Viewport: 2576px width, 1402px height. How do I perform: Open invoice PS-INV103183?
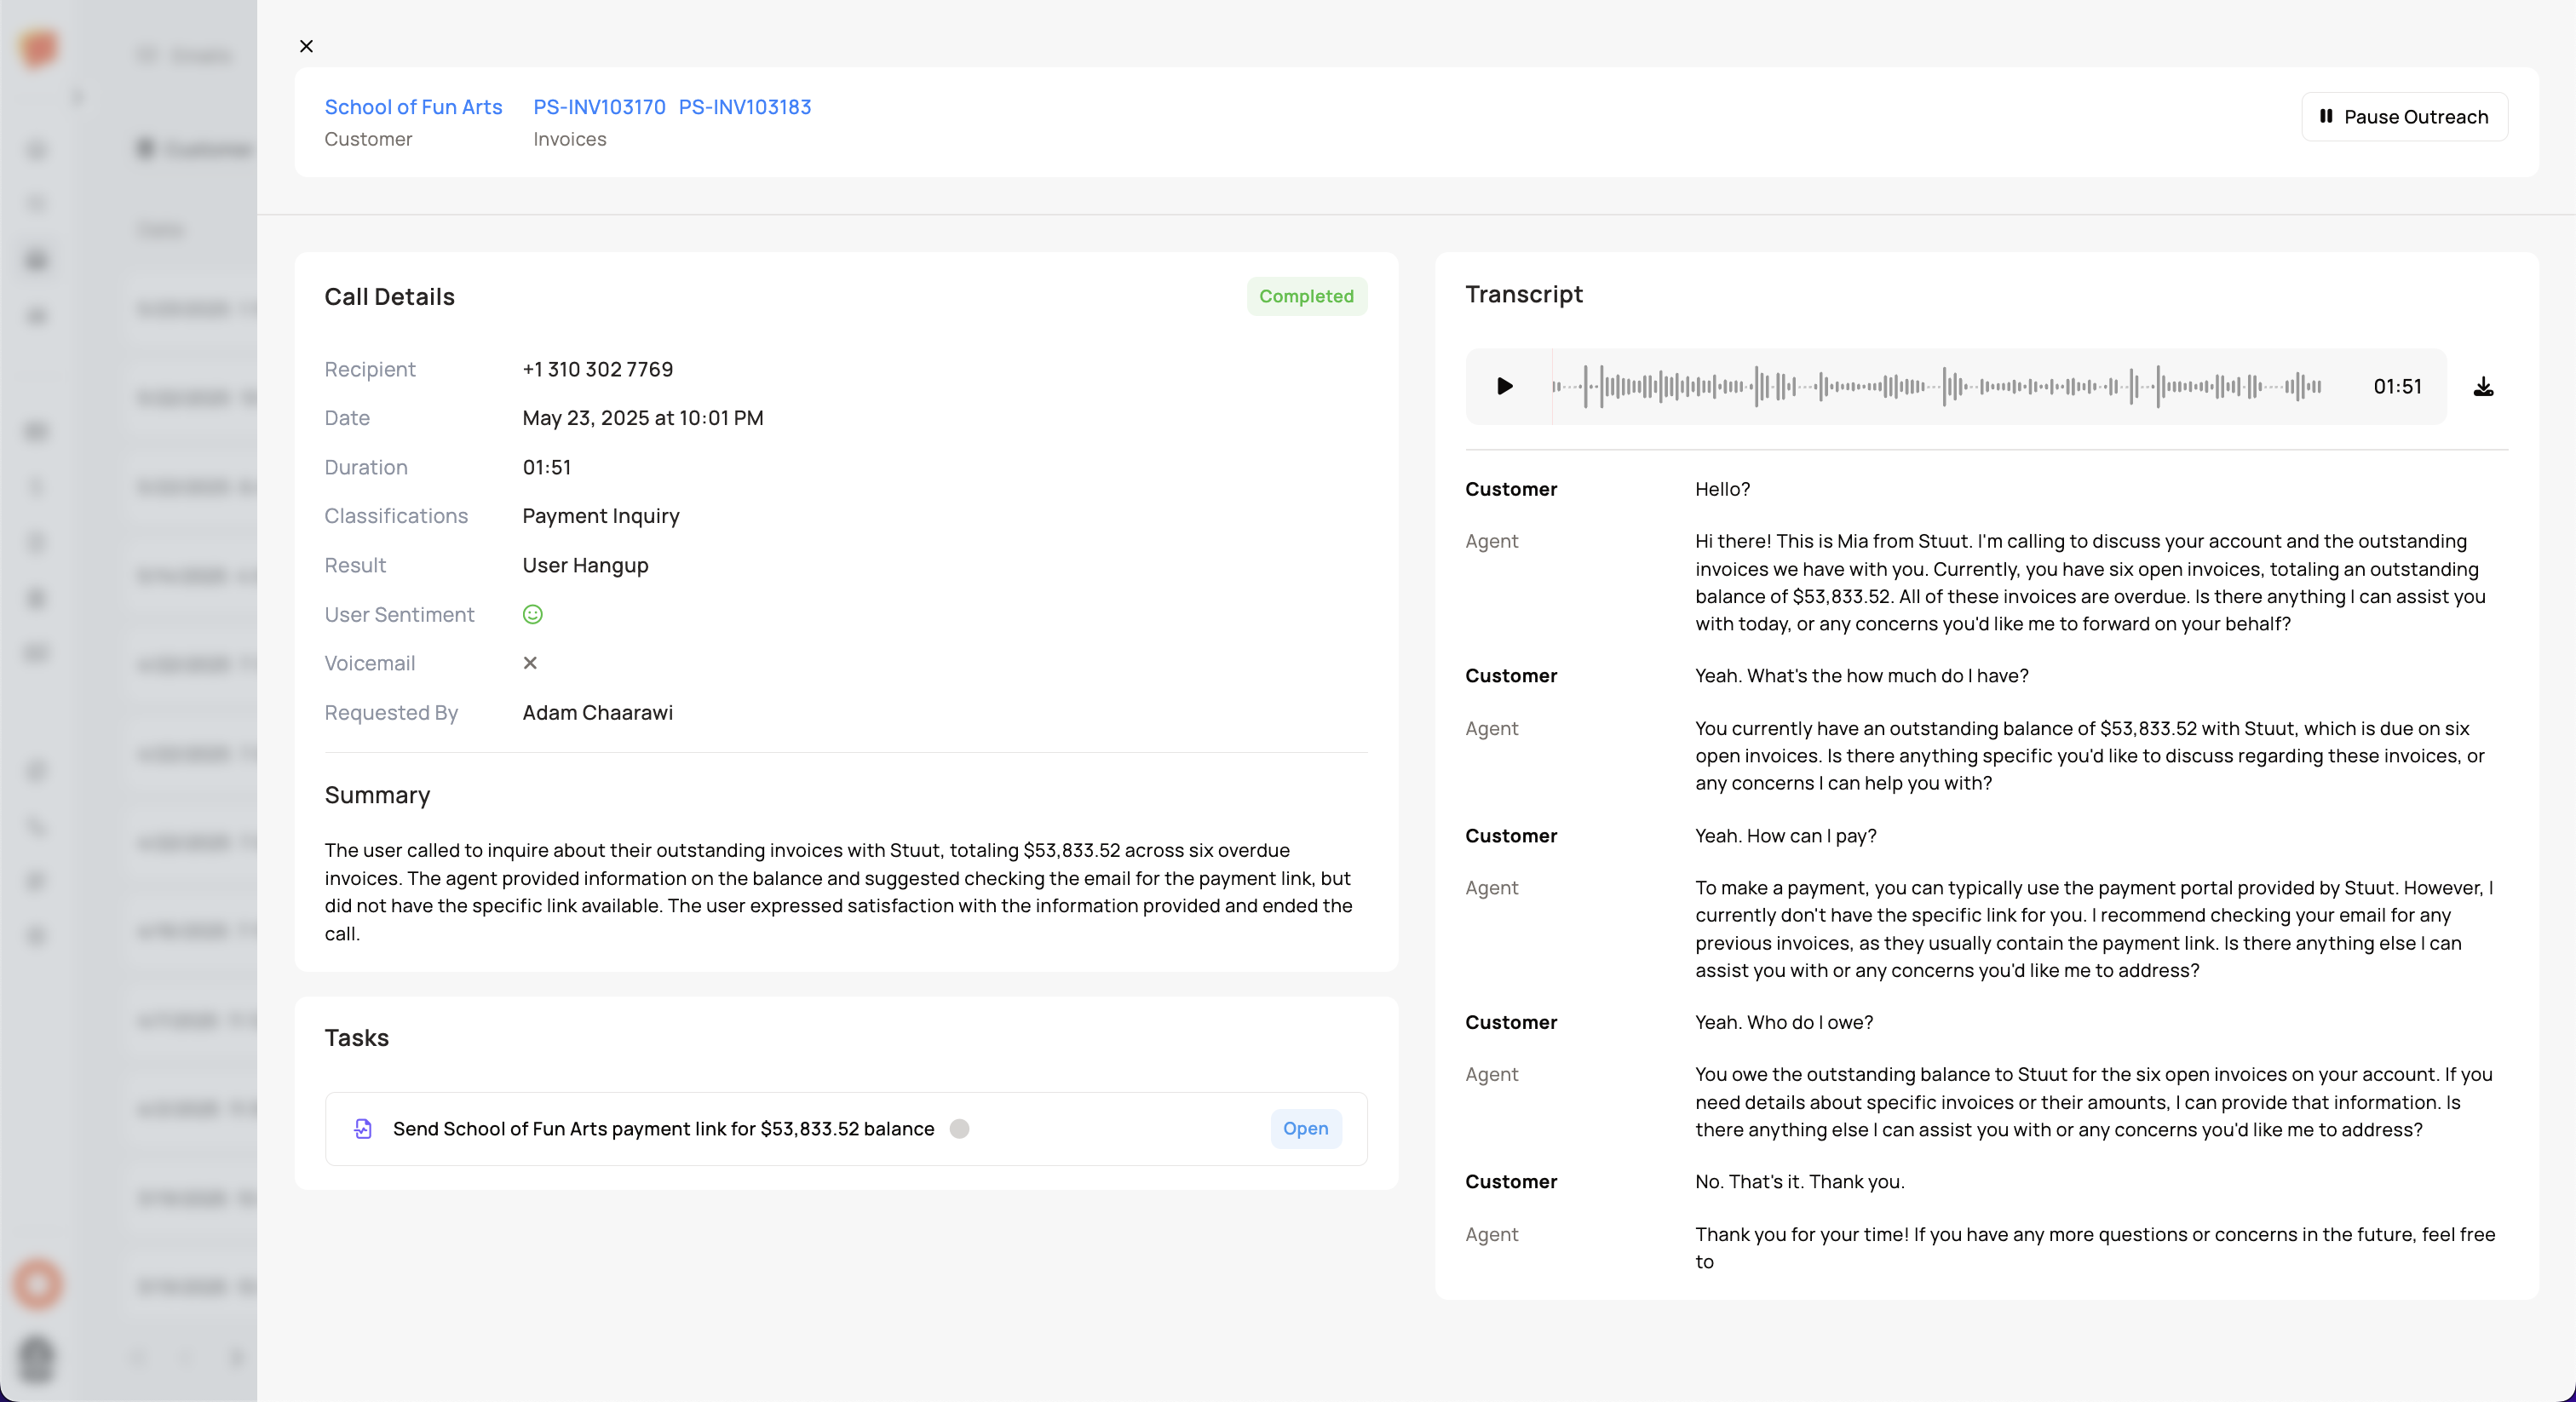745,107
